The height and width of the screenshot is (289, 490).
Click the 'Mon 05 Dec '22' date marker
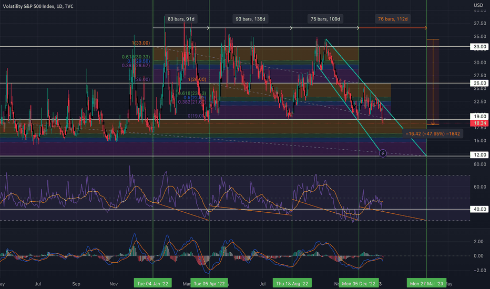(359, 283)
